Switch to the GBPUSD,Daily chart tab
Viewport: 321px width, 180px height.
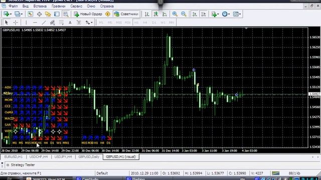coord(89,156)
